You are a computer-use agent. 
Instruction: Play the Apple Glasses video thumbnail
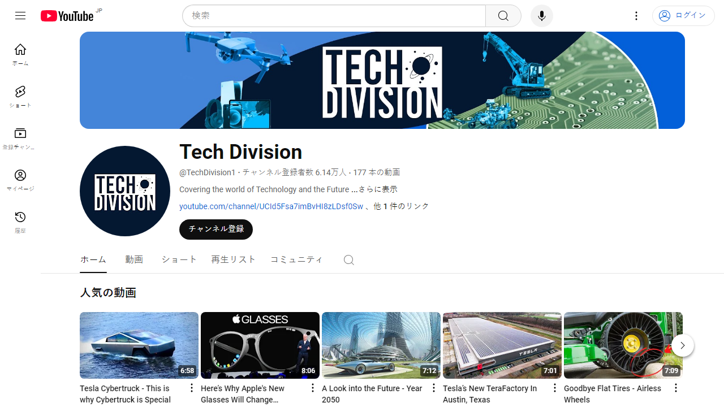pos(260,345)
